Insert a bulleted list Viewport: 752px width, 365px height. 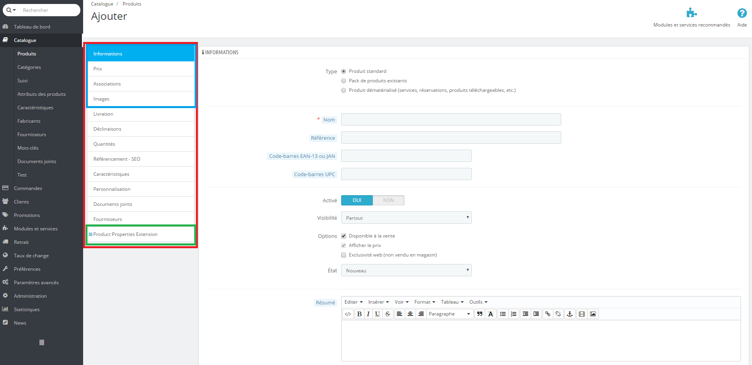pos(503,314)
